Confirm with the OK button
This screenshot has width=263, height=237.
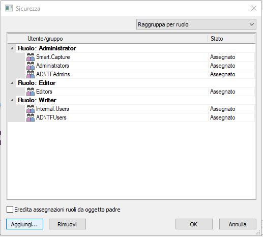click(x=194, y=224)
